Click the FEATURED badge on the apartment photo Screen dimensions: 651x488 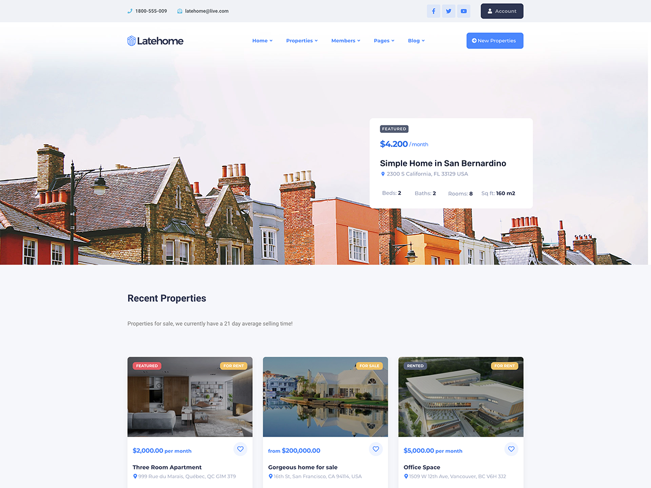(147, 366)
